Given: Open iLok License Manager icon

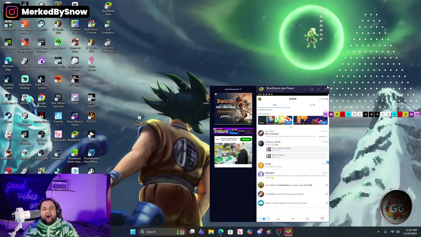Looking at the screenshot, I should pyautogui.click(x=41, y=46).
